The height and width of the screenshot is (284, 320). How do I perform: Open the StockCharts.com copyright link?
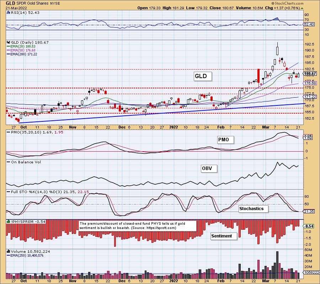[287, 3]
